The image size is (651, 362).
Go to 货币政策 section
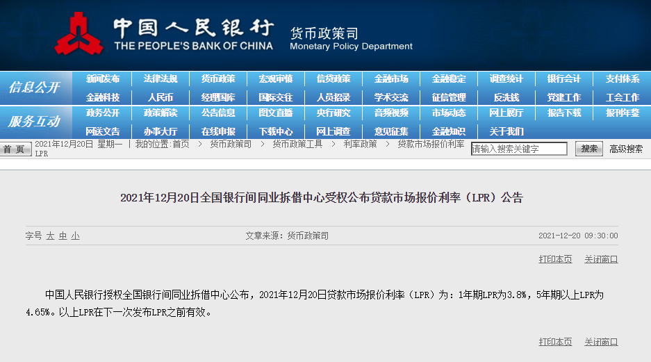[x=218, y=79]
